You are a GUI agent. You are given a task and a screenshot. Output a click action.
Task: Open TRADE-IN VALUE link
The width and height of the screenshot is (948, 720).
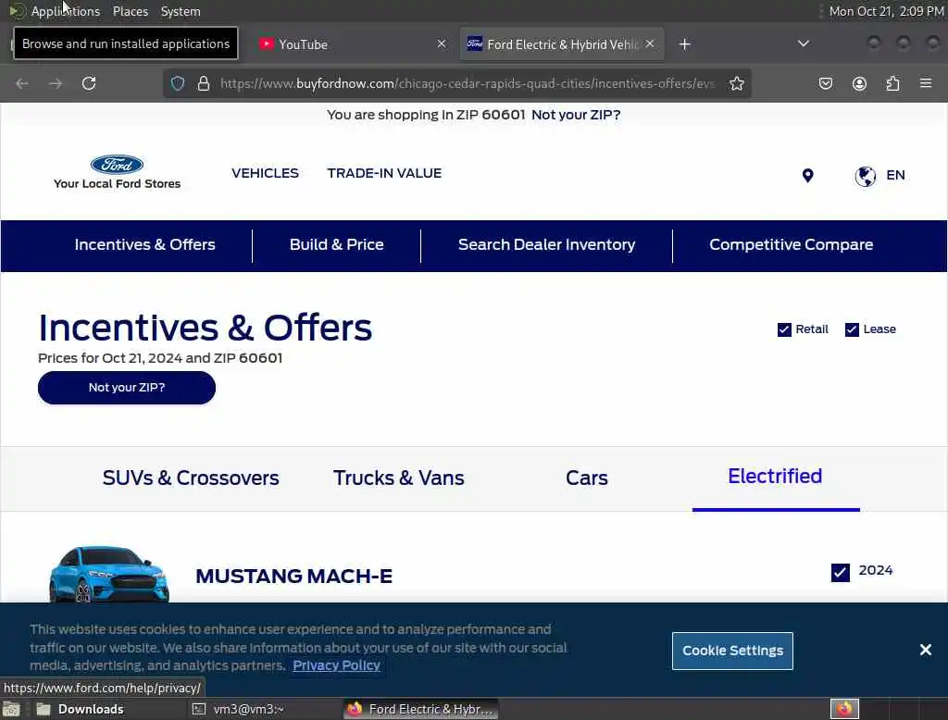point(384,173)
